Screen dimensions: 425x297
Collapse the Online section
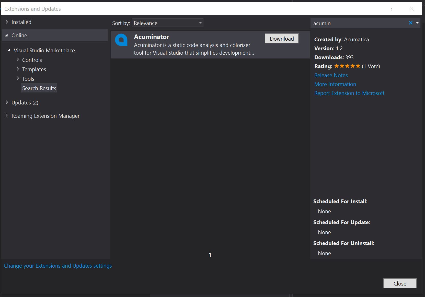(7, 35)
